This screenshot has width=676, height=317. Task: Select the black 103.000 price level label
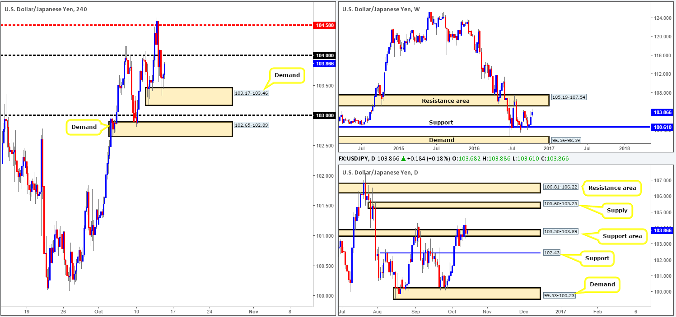(324, 115)
